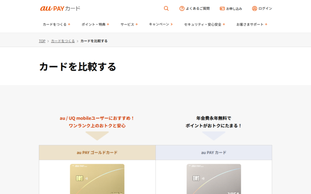This screenshot has height=194, width=311.
Task: Open よくあるご質問 link
Action: point(194,9)
